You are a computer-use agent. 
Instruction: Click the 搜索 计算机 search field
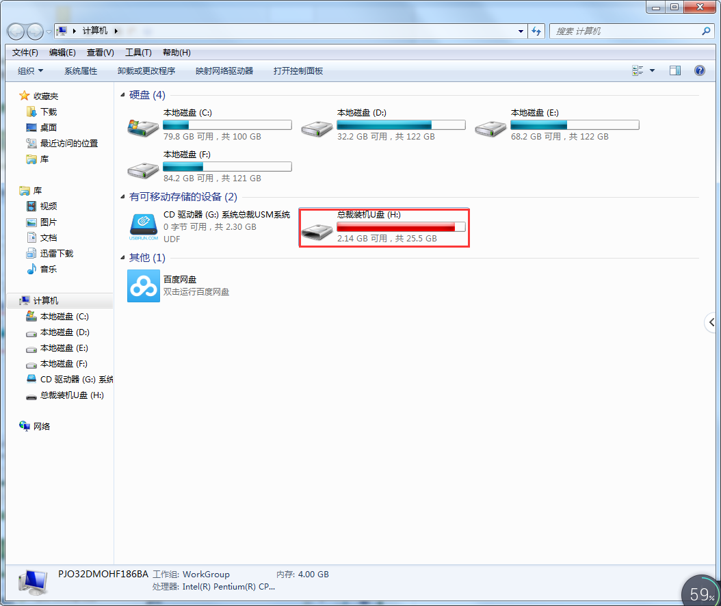tap(626, 31)
